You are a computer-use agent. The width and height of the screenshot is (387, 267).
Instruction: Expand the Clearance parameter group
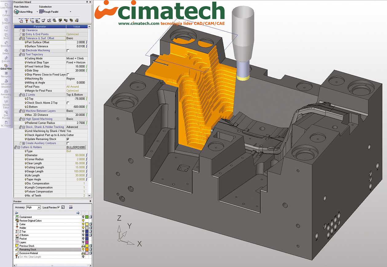23,30
